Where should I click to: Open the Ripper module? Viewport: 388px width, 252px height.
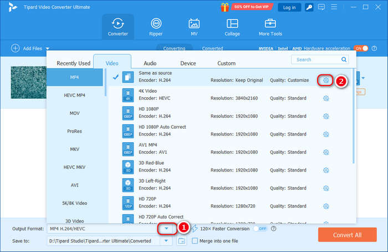tap(156, 27)
